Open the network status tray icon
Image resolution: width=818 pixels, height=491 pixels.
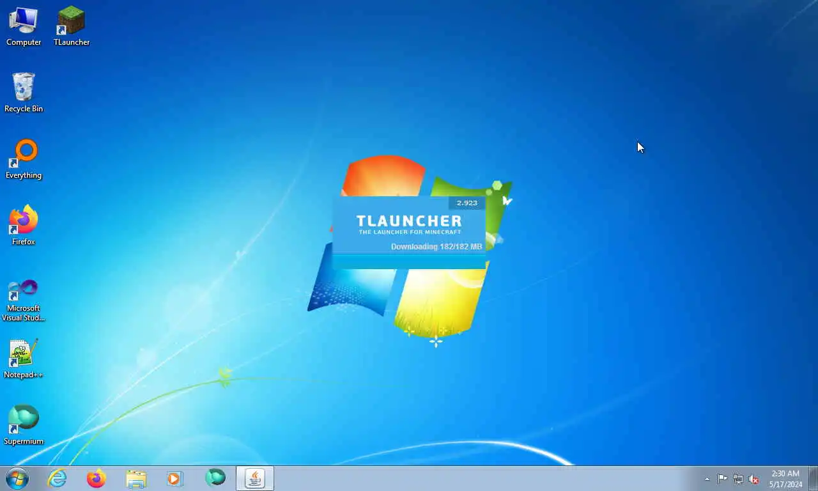738,479
